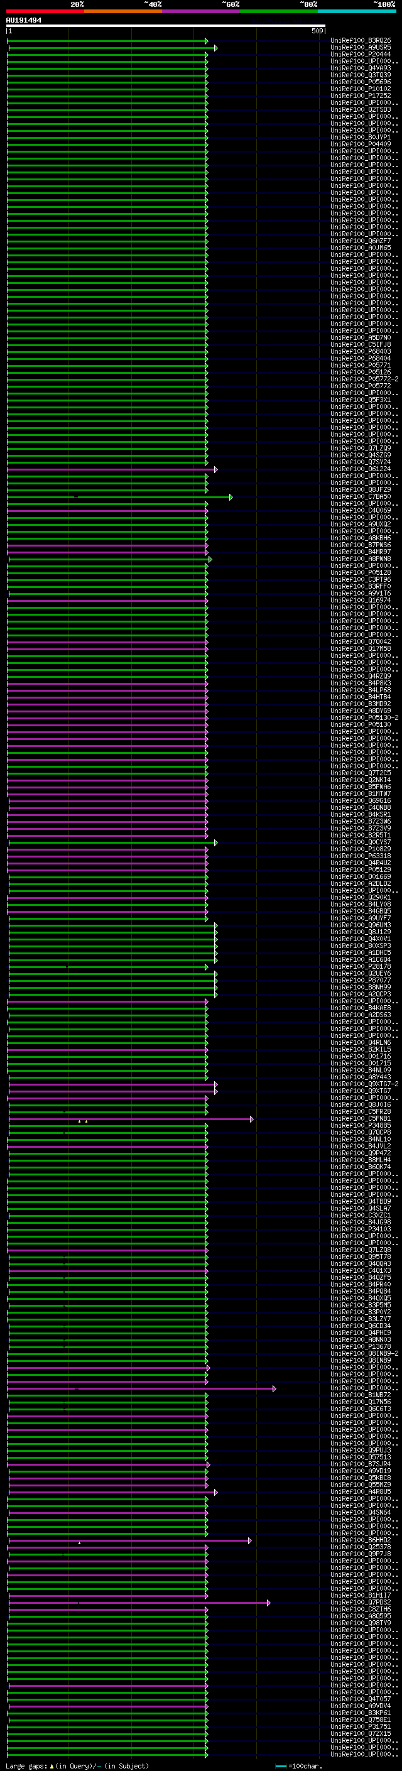Select the C7BA50 green alignment bar
Screen dimensions: 402x1771
tap(119, 496)
